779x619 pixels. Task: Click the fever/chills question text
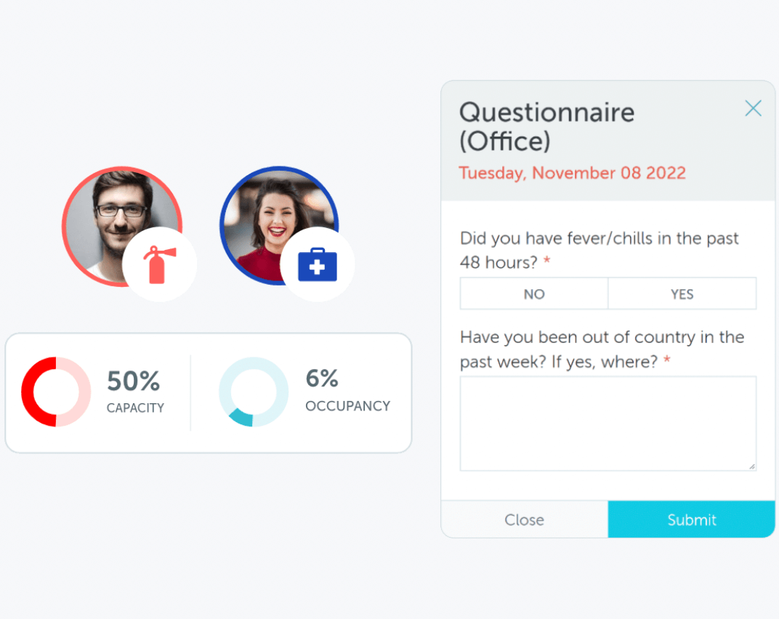click(x=600, y=251)
